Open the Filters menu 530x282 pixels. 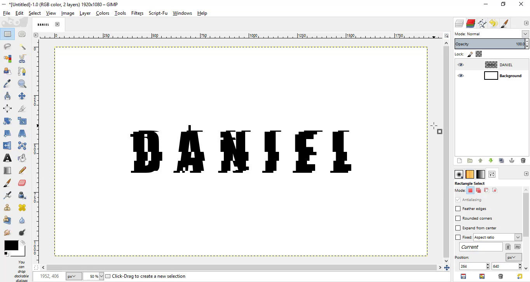pos(137,13)
